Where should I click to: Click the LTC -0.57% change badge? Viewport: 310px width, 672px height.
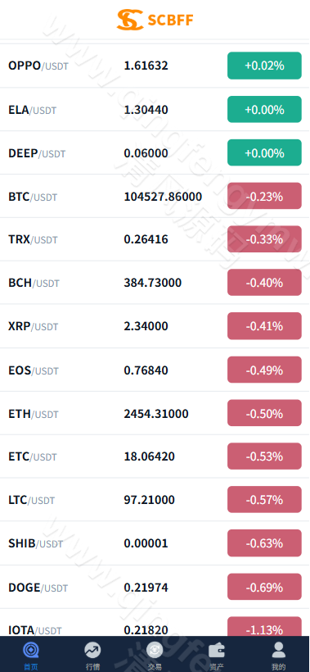pos(264,500)
